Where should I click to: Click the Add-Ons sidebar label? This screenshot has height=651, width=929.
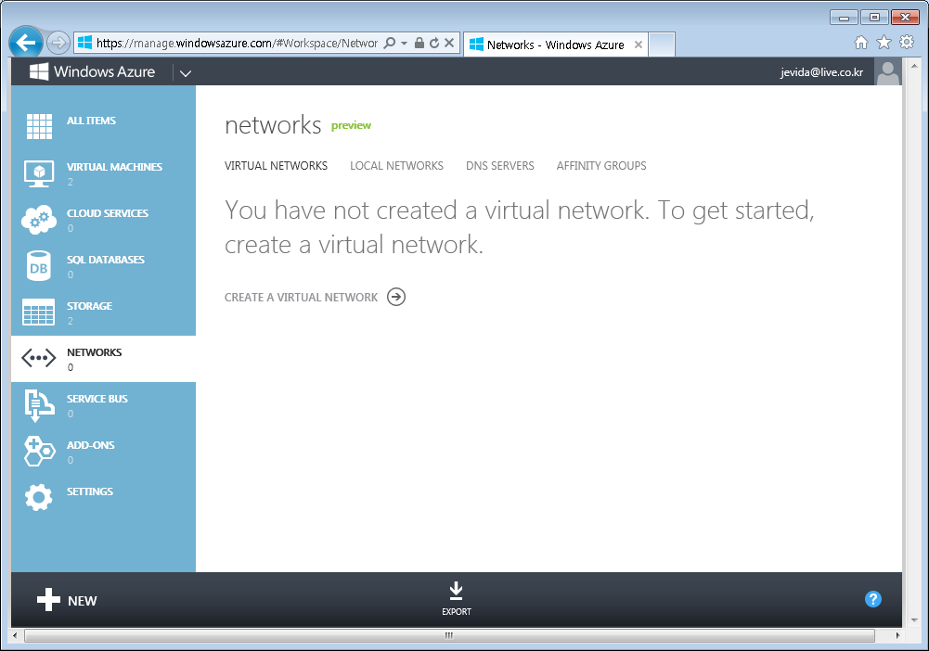[91, 445]
